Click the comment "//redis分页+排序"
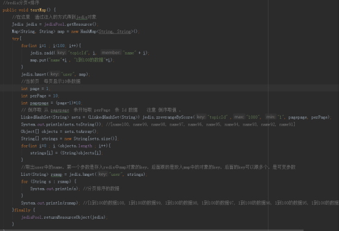Viewport: 339px width, 231px height. tap(21, 2)
